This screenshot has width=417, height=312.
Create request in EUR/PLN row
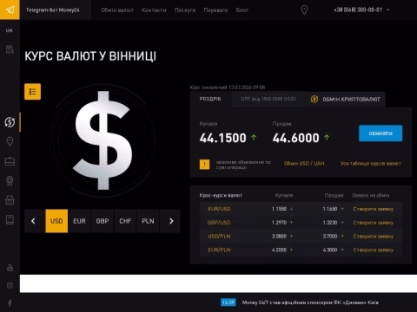(x=374, y=250)
